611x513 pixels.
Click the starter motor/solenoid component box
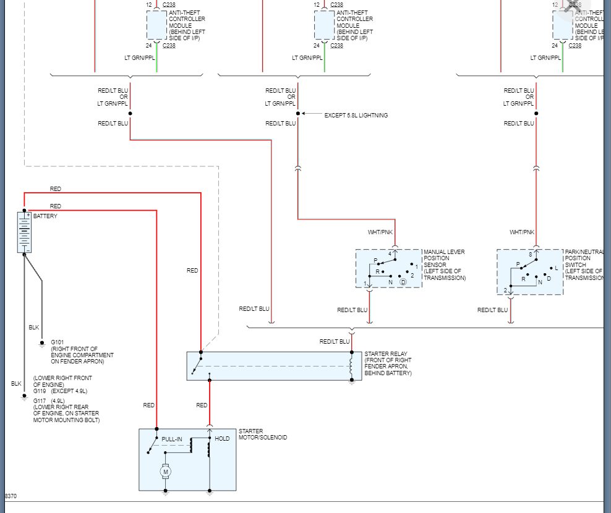[x=187, y=460]
